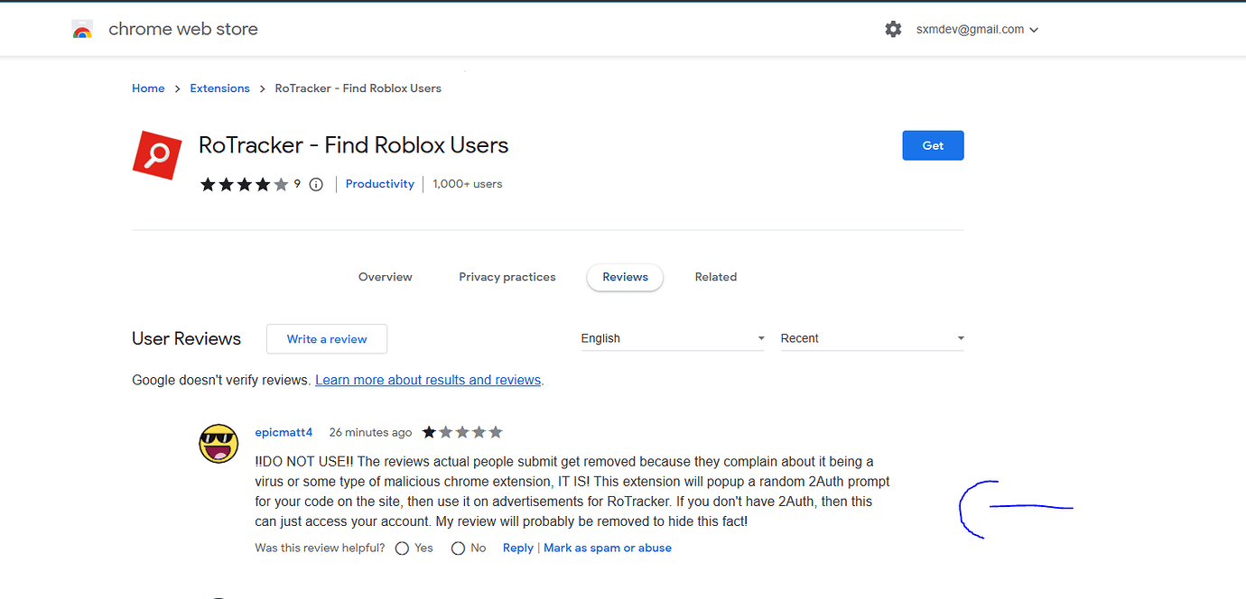Image resolution: width=1246 pixels, height=599 pixels.
Task: Select Yes for review helpful
Action: pyautogui.click(x=403, y=548)
